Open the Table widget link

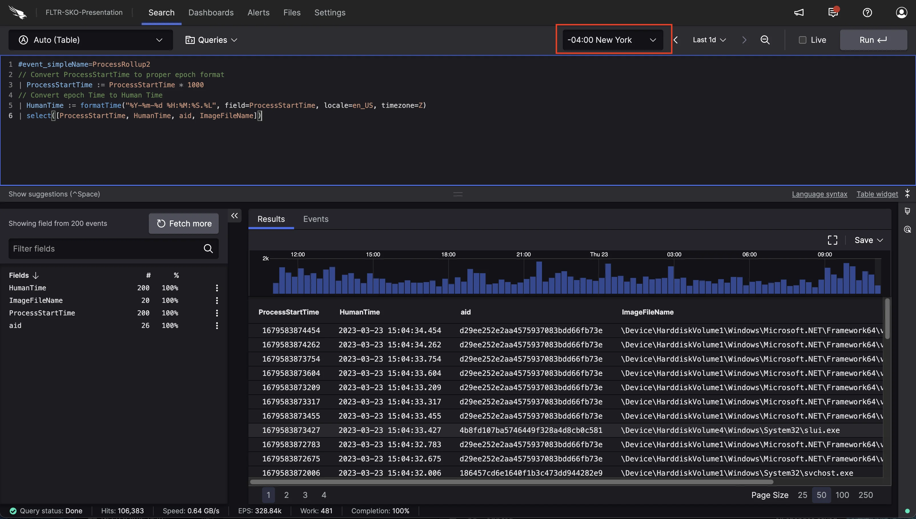click(877, 194)
